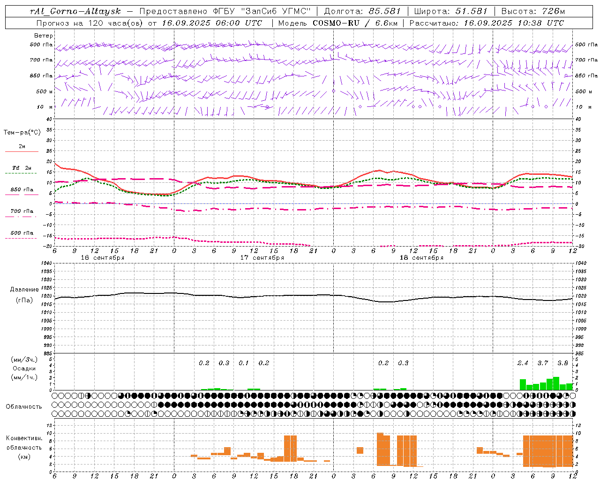
Task: Click the 850 гПа temperature legend label
Action: pos(22,190)
